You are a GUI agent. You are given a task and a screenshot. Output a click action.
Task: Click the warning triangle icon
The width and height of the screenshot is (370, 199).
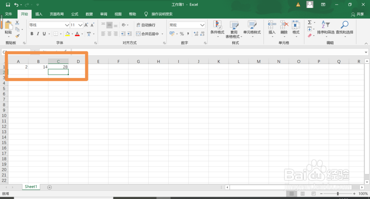coord(298,4)
